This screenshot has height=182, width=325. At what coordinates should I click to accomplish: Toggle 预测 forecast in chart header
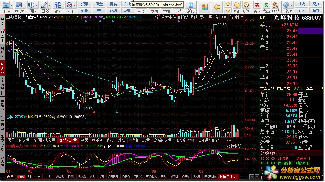coord(224,17)
